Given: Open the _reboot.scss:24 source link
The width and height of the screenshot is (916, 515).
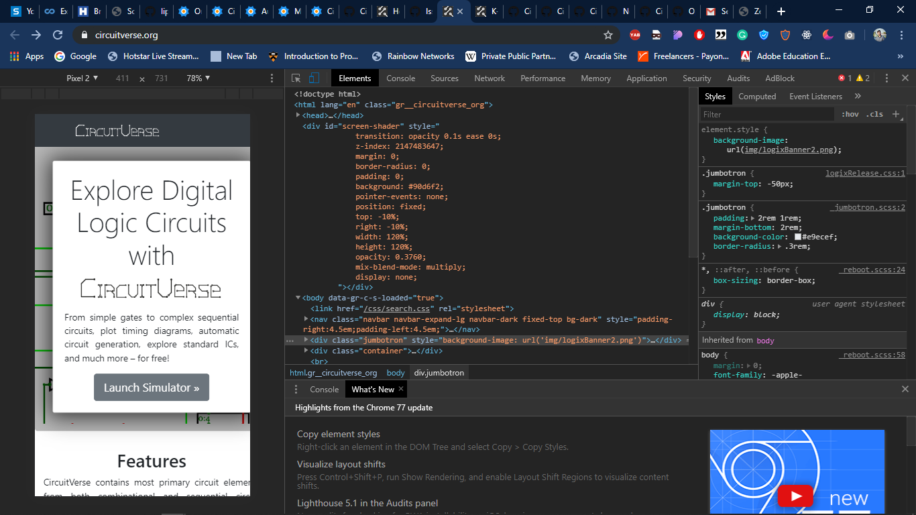Looking at the screenshot, I should (x=872, y=270).
